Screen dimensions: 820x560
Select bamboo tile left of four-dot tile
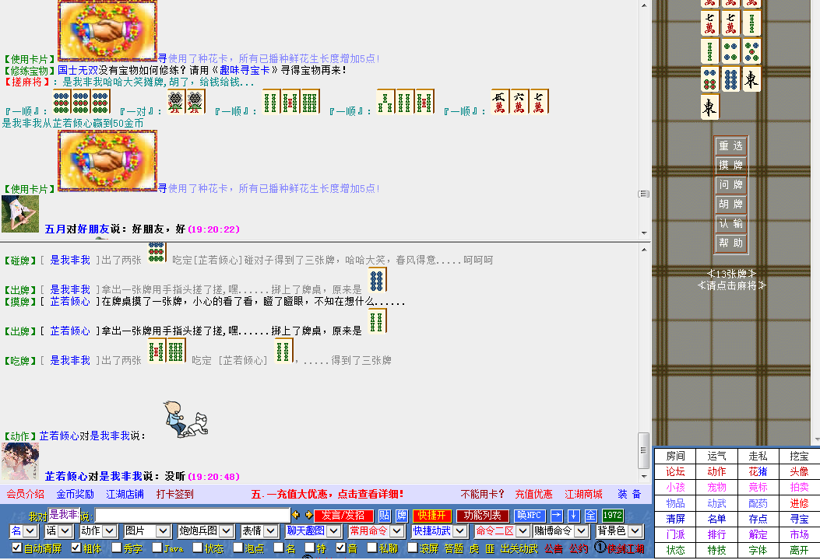[709, 51]
